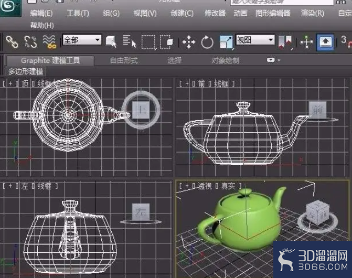Click the Use Pivot Point Center icon
Screen dimensions: 352x278
(x=285, y=42)
